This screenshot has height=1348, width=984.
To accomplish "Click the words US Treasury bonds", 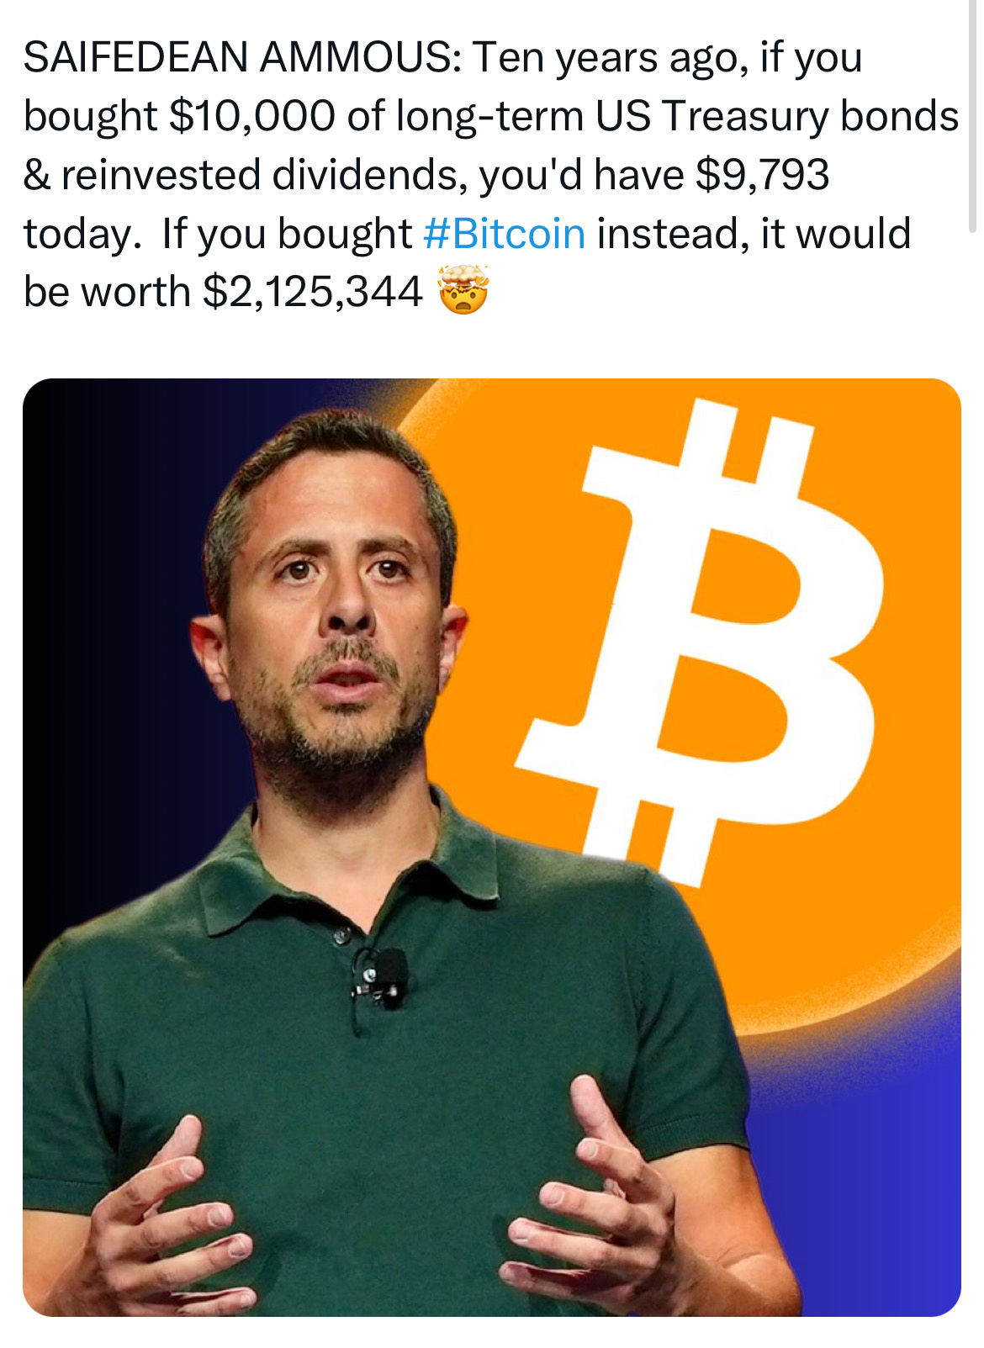I will (x=778, y=116).
